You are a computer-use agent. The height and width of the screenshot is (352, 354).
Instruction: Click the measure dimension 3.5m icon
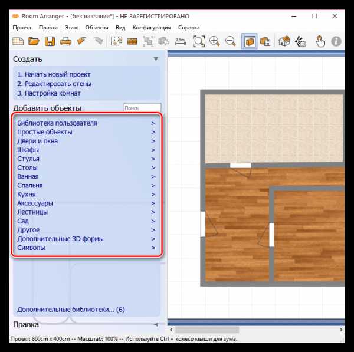click(x=179, y=41)
